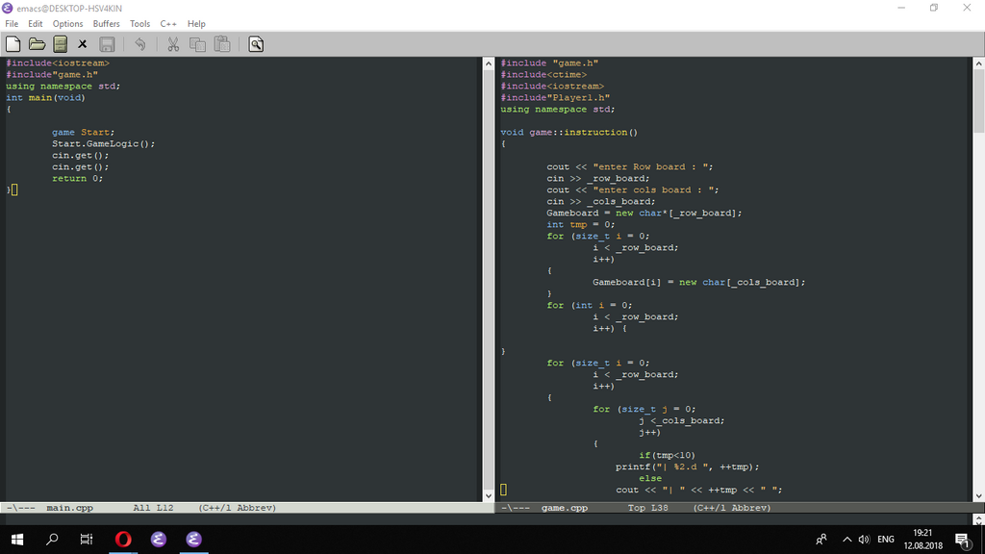The height and width of the screenshot is (554, 985).
Task: Click the right pane scrollbar thumb
Action: click(x=978, y=100)
